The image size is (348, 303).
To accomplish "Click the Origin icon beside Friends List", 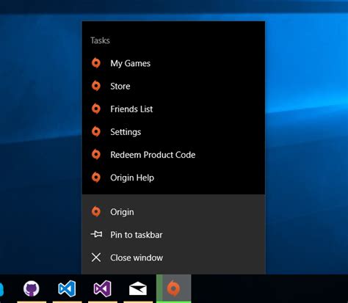I will 96,109.
